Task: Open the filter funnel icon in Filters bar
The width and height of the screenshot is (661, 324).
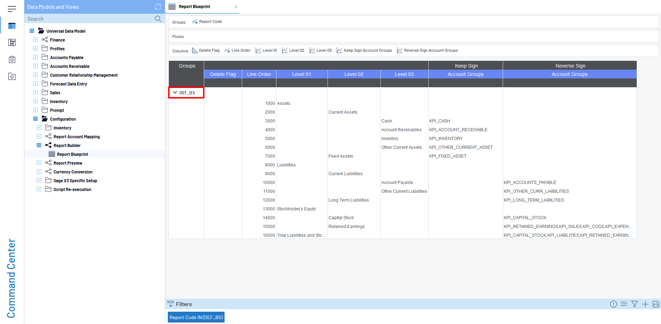Action: [x=635, y=304]
